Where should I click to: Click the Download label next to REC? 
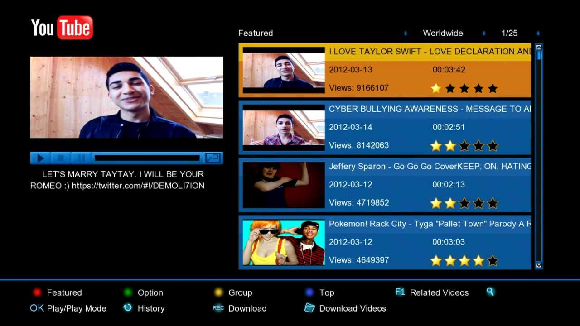pos(247,308)
